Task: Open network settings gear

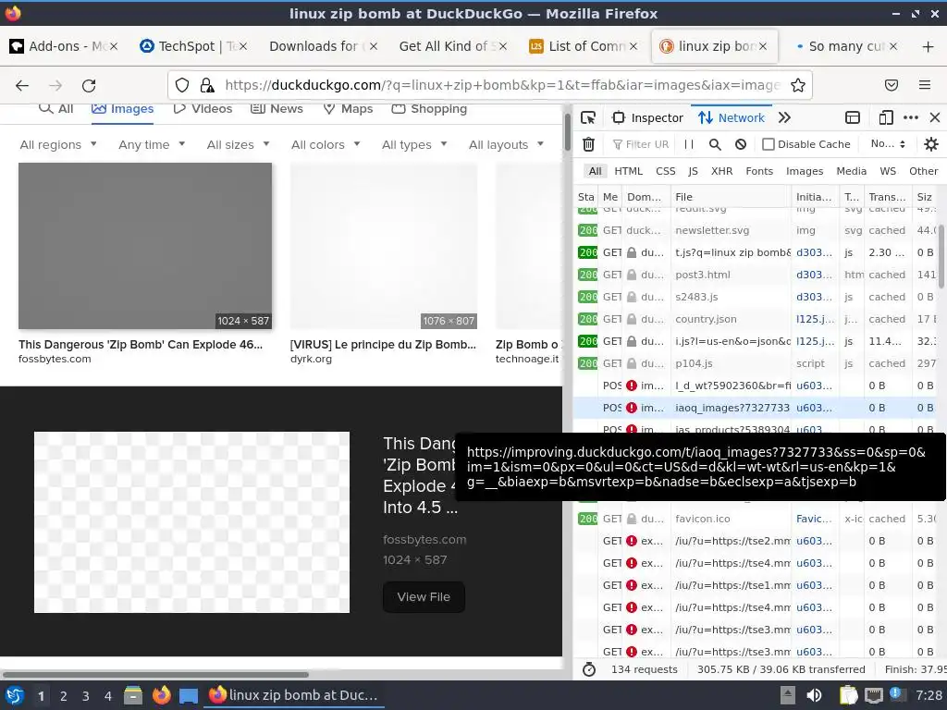Action: (x=931, y=144)
